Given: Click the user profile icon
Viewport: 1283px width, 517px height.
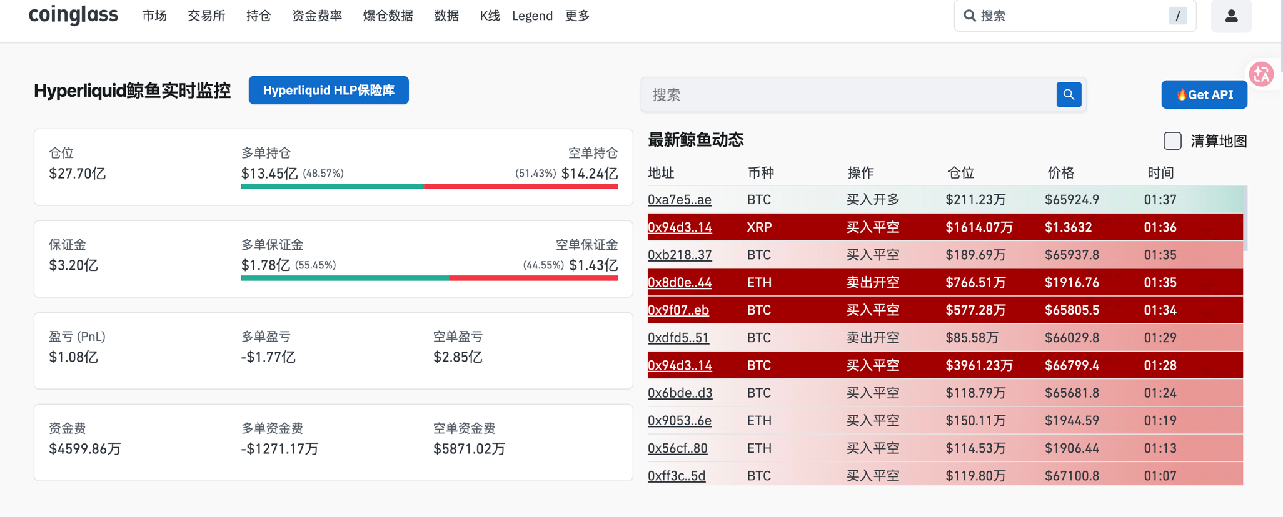Looking at the screenshot, I should pos(1231,16).
